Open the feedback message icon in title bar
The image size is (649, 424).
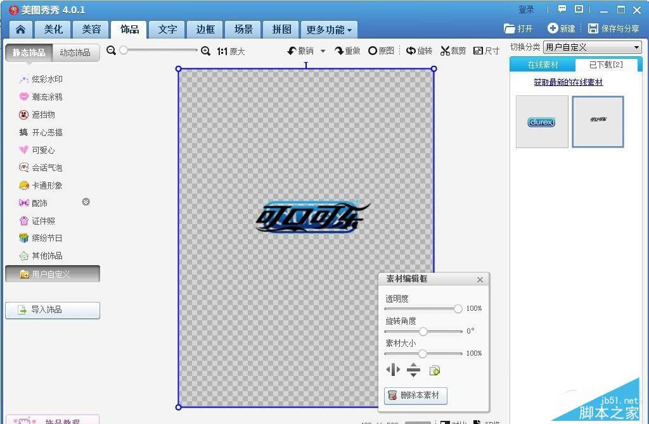click(x=562, y=9)
